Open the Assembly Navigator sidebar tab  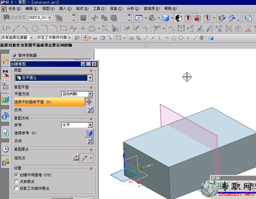[x=6, y=60]
